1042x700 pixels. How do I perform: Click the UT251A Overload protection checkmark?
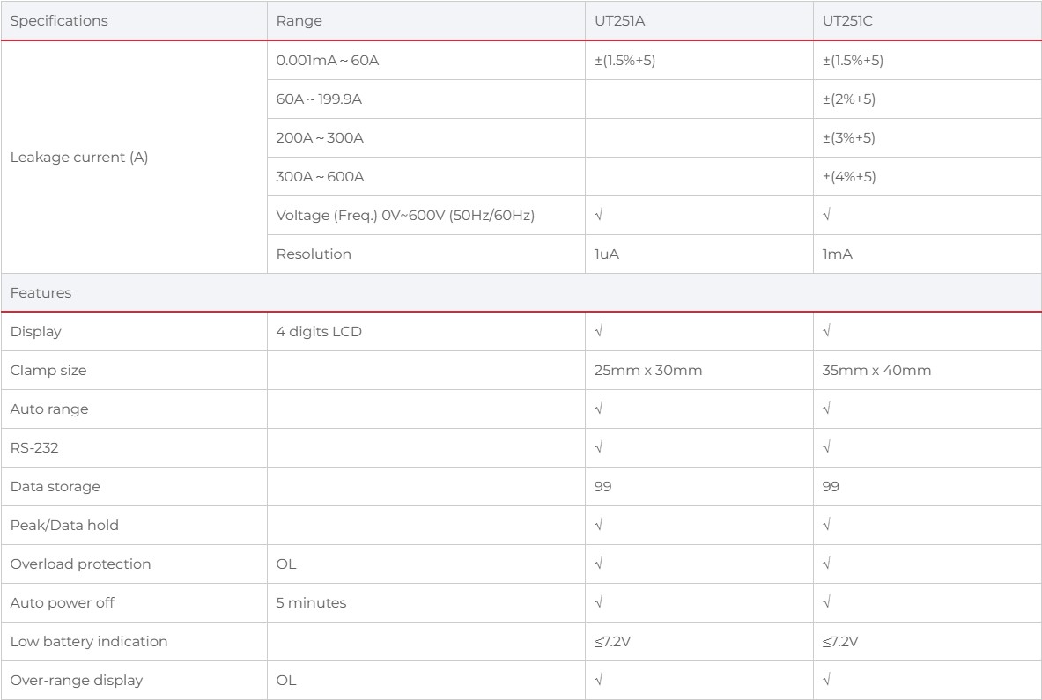tap(599, 564)
